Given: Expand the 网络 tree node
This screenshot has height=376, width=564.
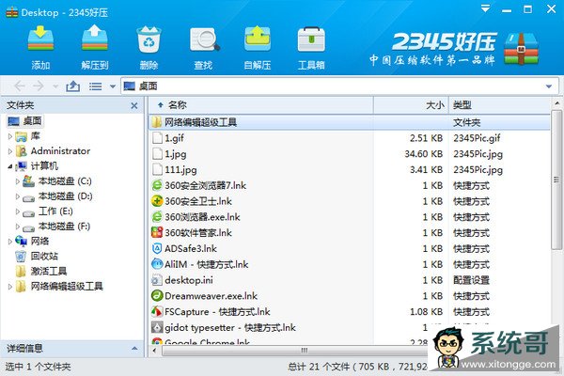Looking at the screenshot, I should point(10,242).
